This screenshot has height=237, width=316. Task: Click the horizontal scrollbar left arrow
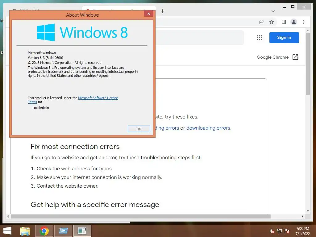click(8, 216)
